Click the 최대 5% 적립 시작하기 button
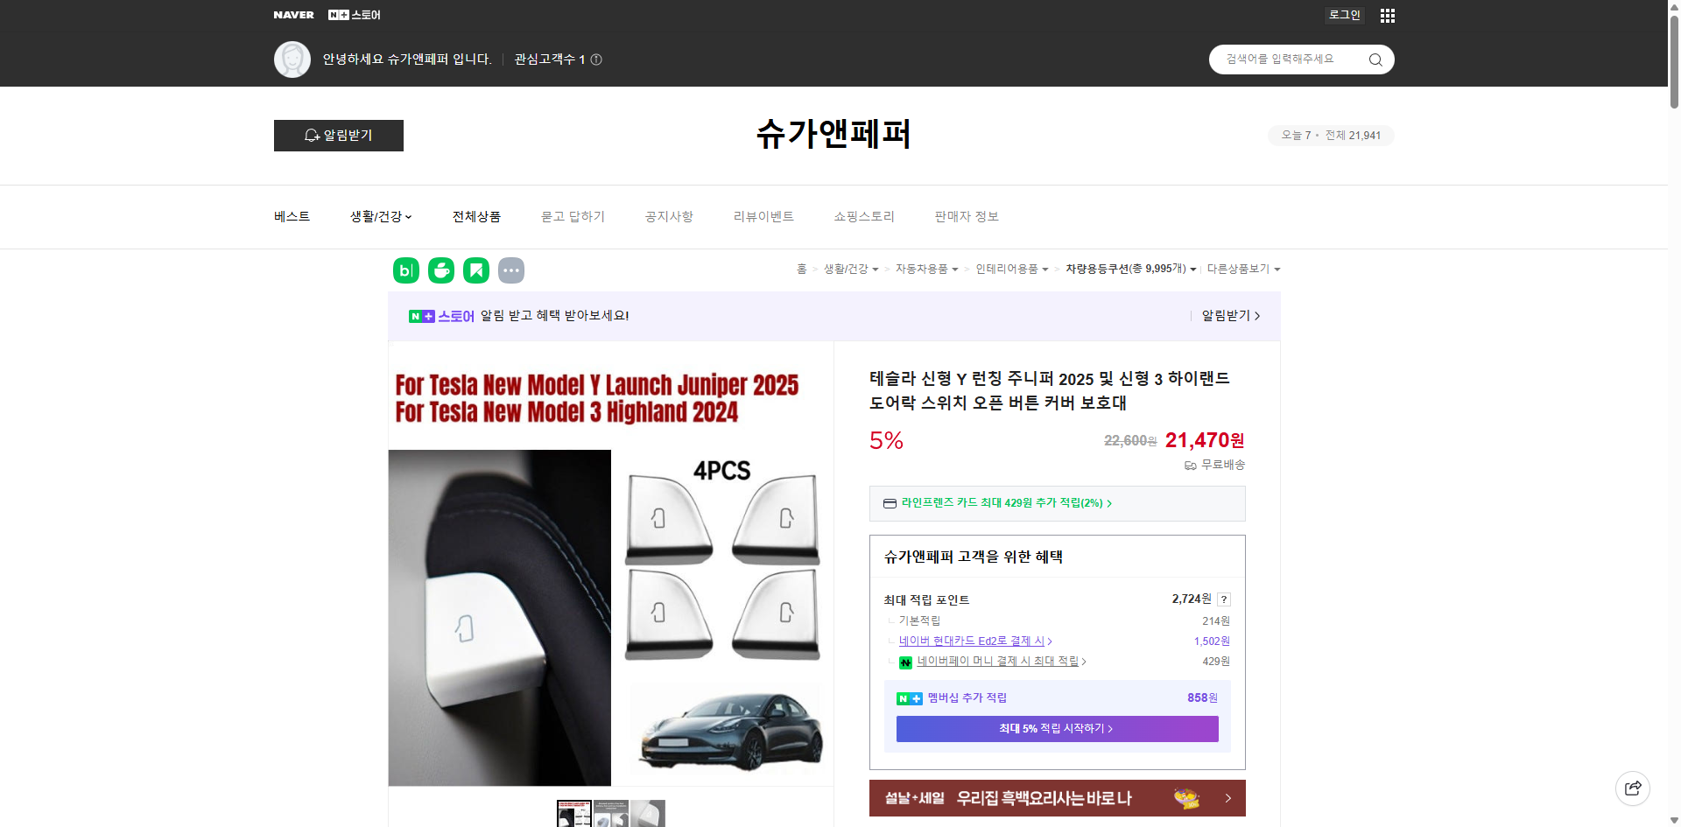1681x827 pixels. coord(1056,728)
